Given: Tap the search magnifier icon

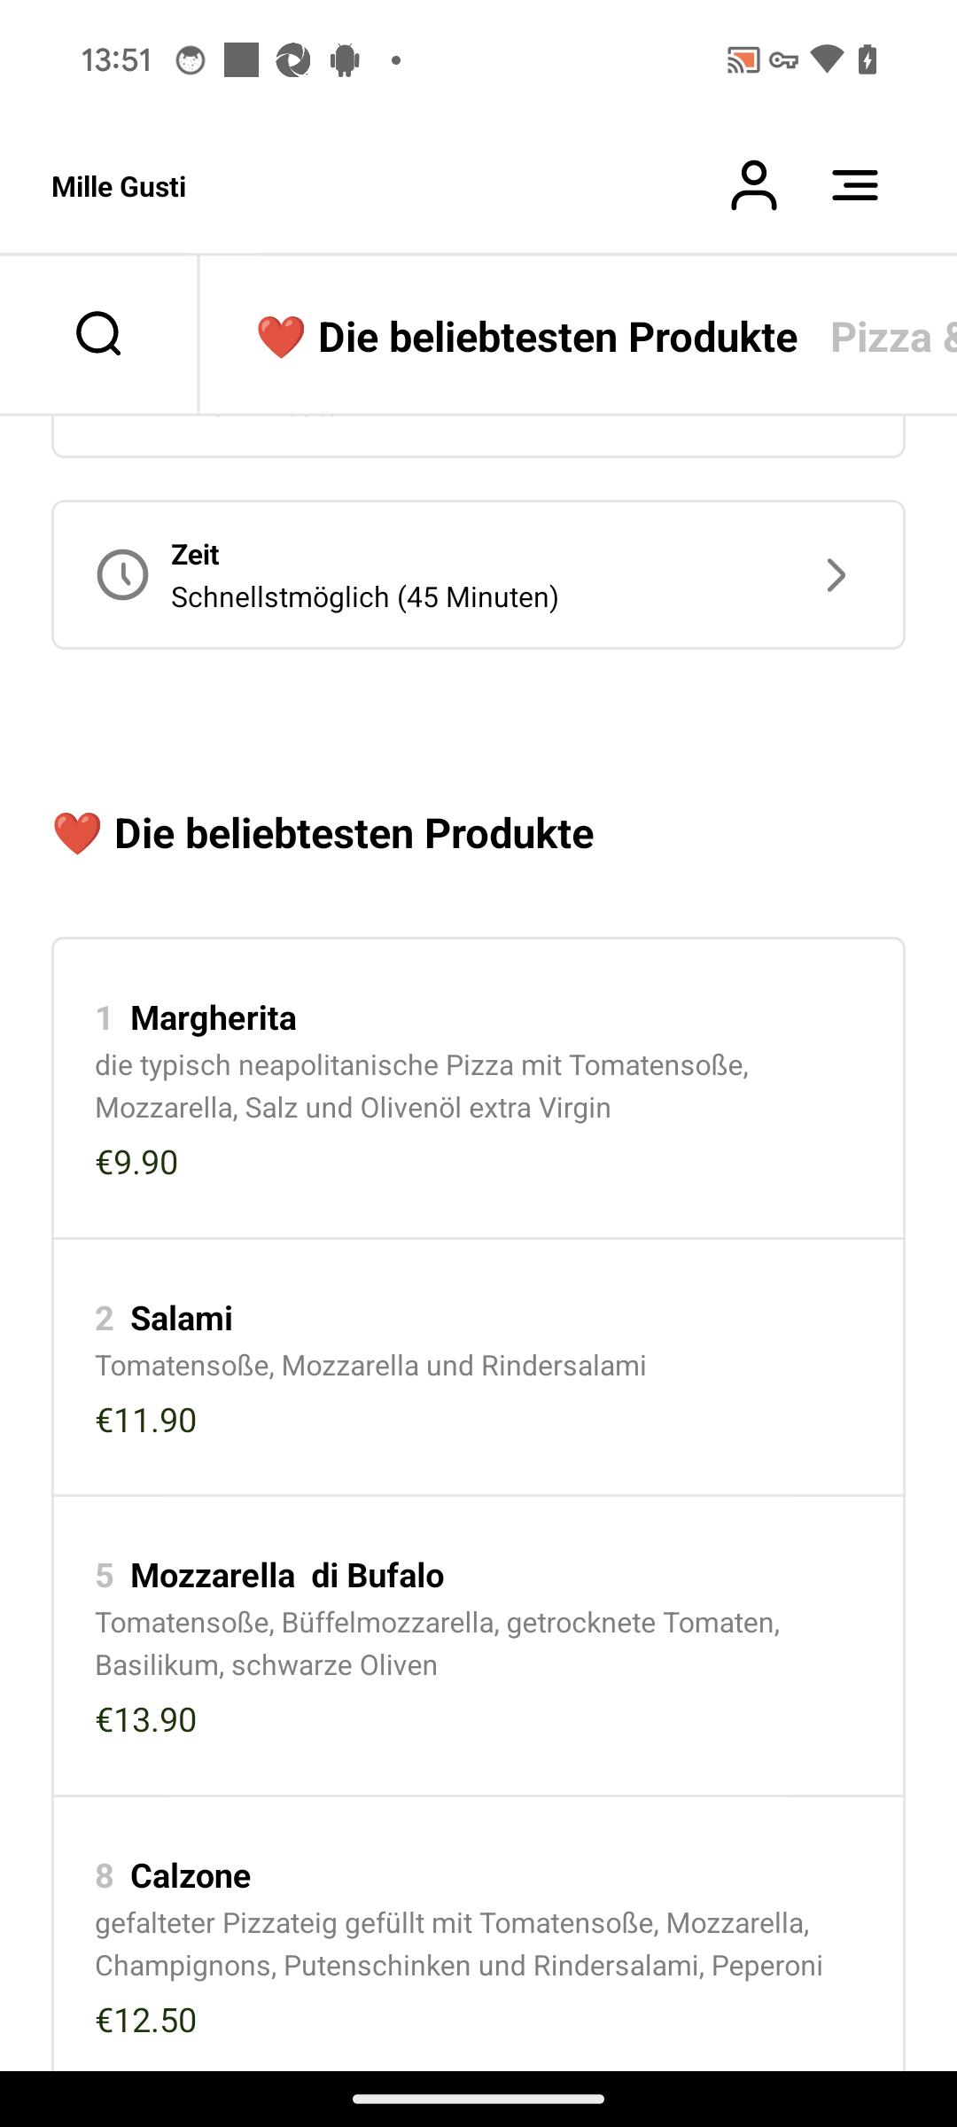Looking at the screenshot, I should (98, 334).
